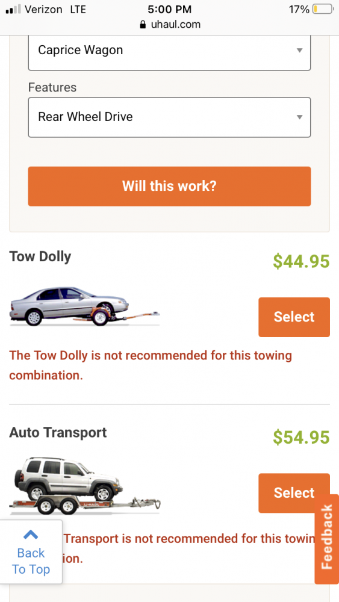Tap the padlock icon beside uhaul.com

[143, 25]
